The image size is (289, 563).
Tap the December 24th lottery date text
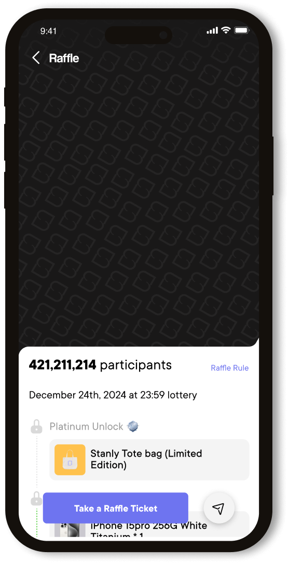[113, 395]
